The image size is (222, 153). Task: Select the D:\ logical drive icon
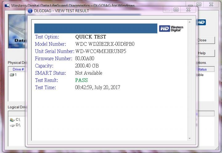click(x=12, y=125)
